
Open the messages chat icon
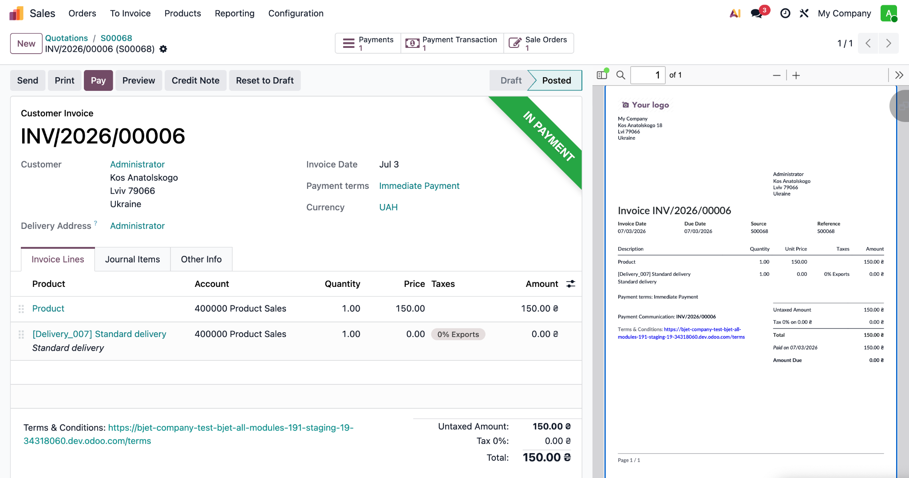tap(757, 13)
